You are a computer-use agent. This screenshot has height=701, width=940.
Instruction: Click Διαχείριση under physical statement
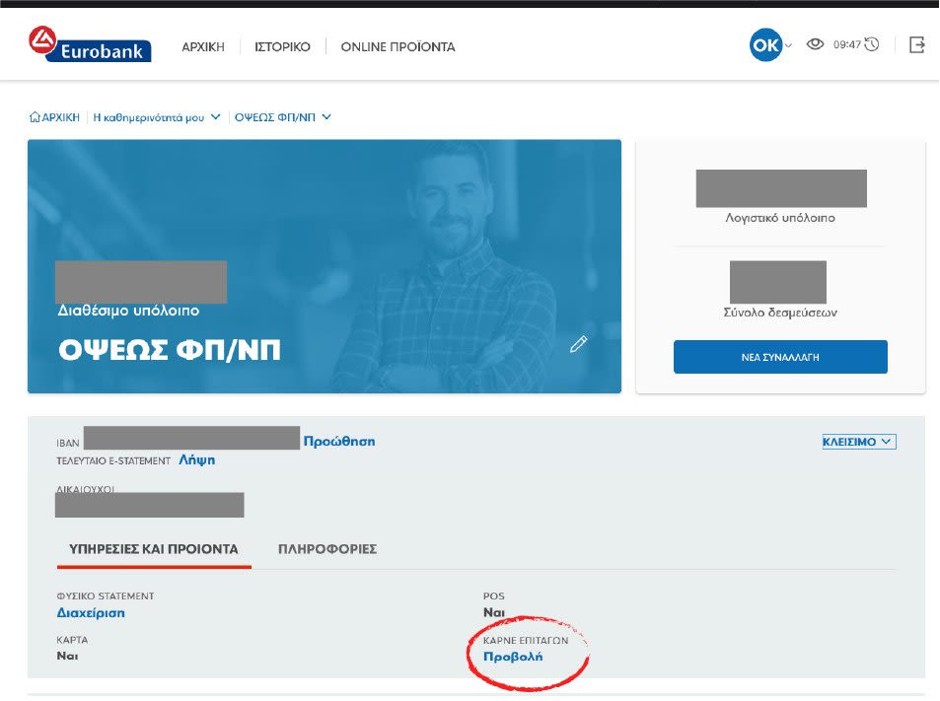(x=91, y=612)
